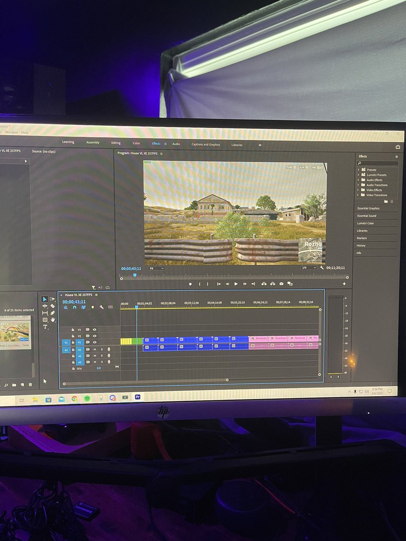Switch to the Assembly workspace
Viewport: 406px width, 541px height.
pos(93,142)
